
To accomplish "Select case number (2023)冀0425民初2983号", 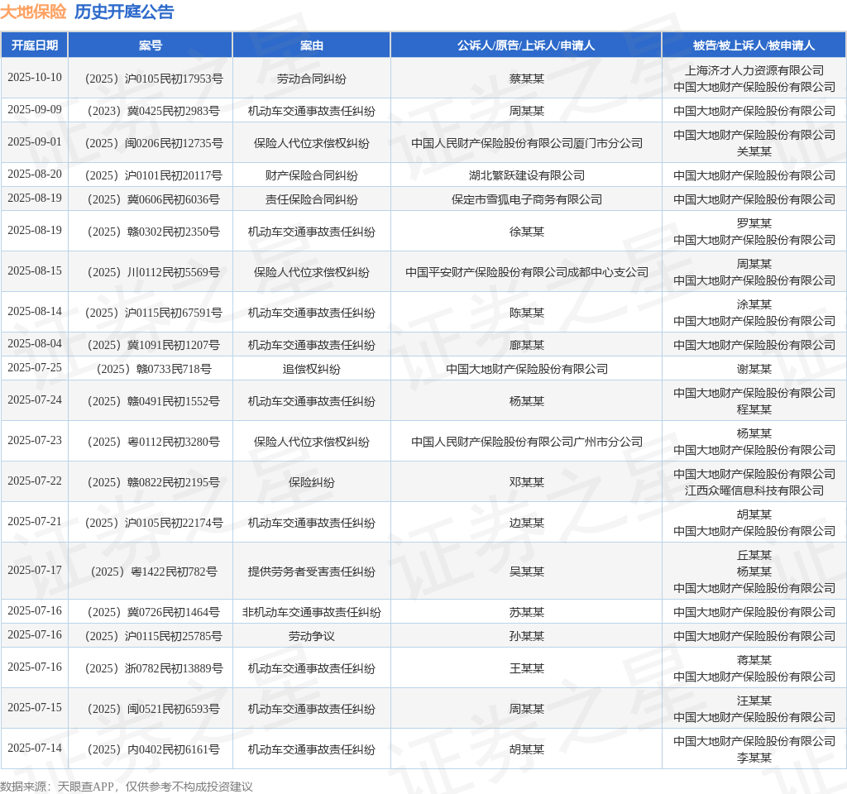I will [154, 112].
